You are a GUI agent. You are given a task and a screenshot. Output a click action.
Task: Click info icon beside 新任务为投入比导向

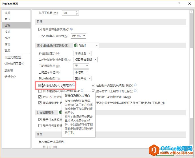(74, 85)
